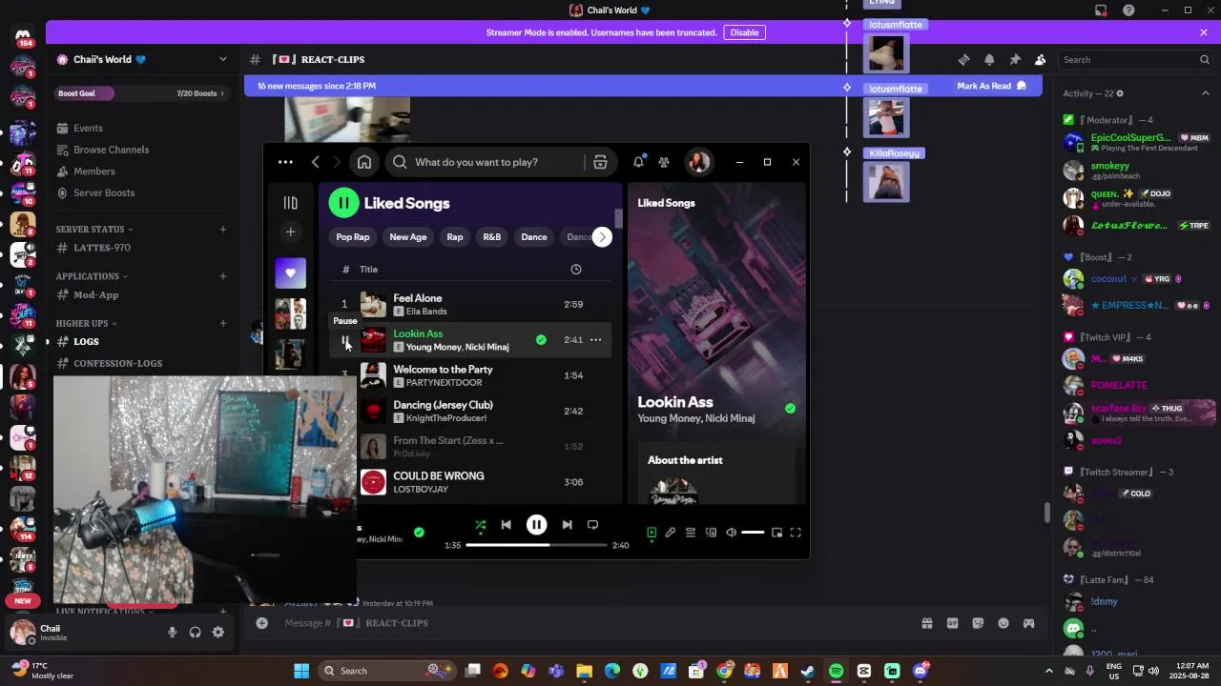
Task: Collapse the APPLICATIONS category
Action: 91,276
